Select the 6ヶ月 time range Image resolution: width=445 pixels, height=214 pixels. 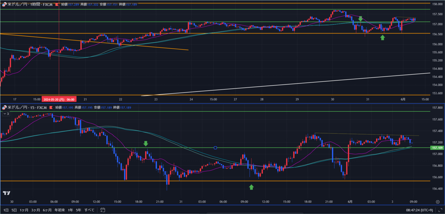pyautogui.click(x=47, y=210)
